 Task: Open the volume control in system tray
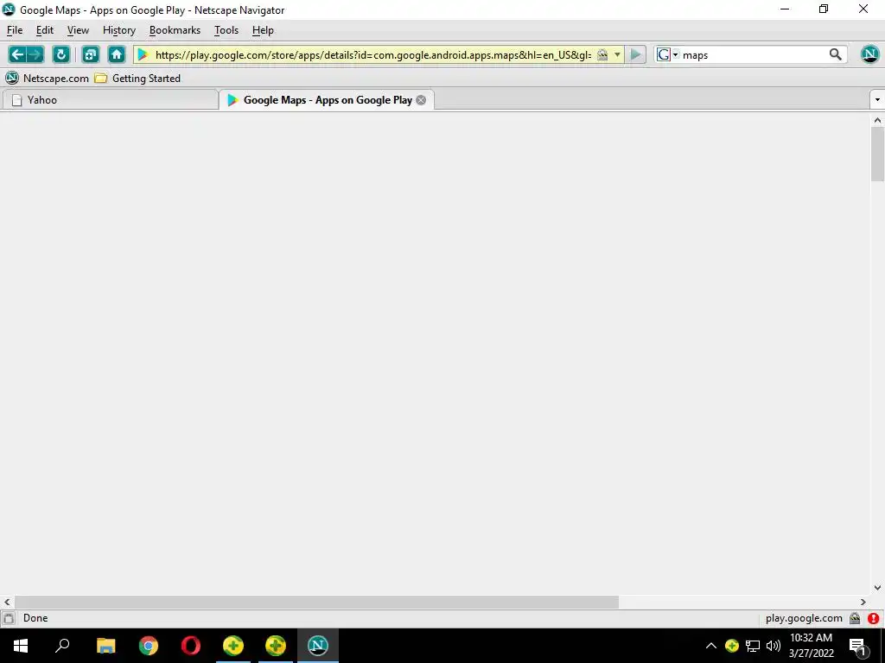[x=774, y=646]
